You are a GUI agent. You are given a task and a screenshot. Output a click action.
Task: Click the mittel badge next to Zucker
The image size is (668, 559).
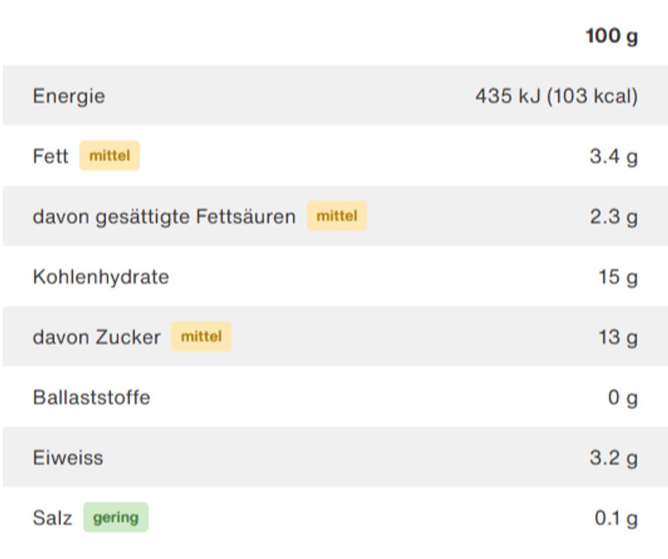(201, 336)
